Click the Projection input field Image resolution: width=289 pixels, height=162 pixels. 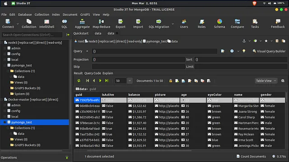pyautogui.click(x=139, y=59)
